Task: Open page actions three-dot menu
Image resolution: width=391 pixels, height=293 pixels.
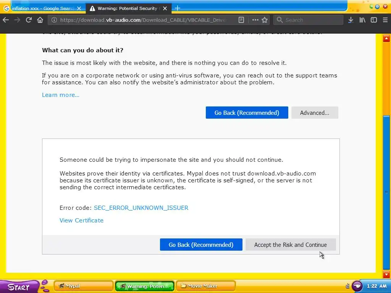Action: point(255,20)
